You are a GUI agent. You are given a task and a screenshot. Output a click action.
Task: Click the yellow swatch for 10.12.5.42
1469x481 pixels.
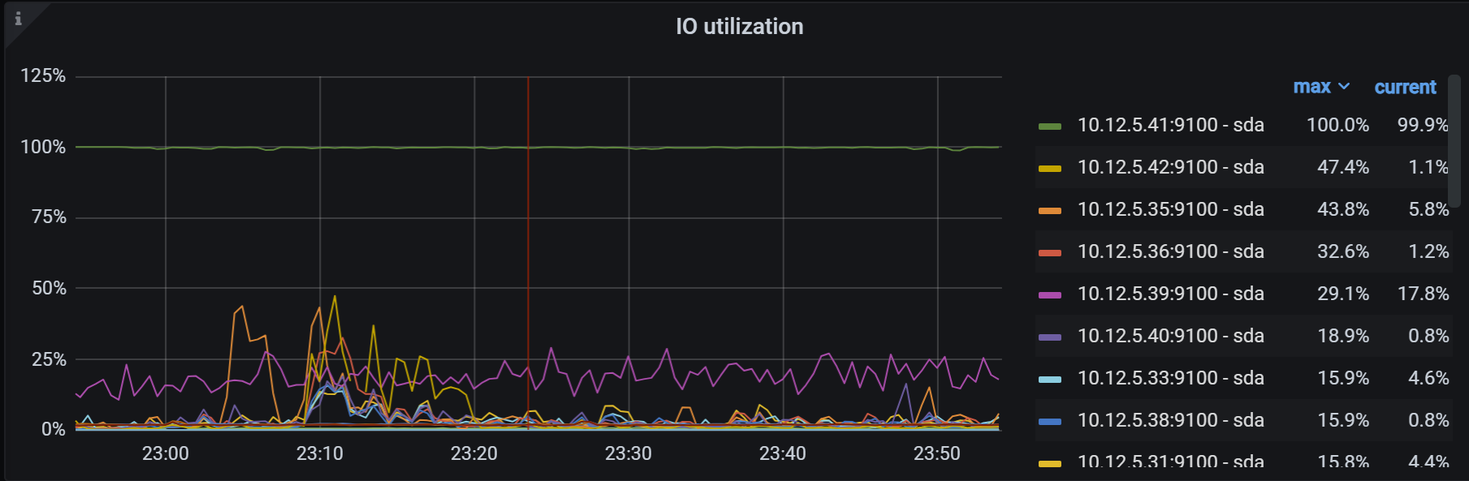(1050, 169)
